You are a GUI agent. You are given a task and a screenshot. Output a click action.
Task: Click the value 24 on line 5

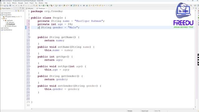(69, 24)
